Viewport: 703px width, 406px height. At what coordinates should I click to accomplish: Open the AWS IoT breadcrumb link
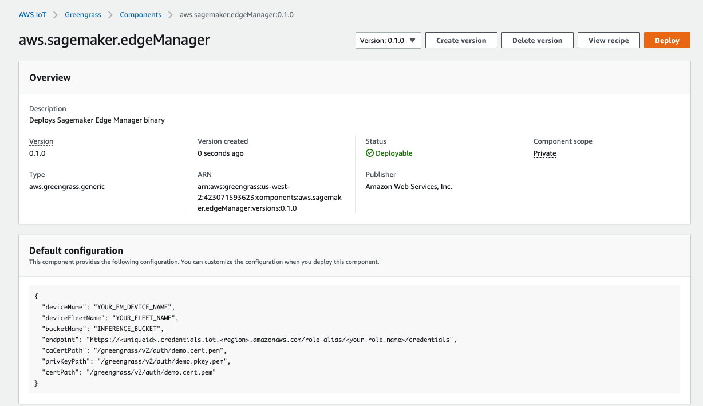33,15
